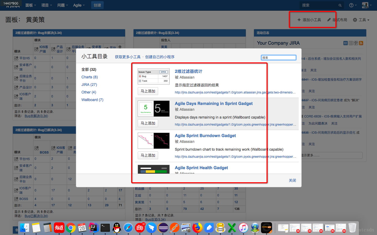This screenshot has width=377, height=235.
Task: Open Firefox from the dock
Action: click(x=197, y=228)
